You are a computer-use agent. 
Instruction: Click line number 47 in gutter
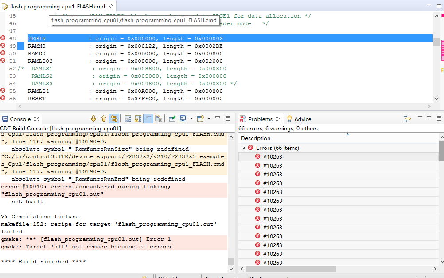click(x=12, y=31)
